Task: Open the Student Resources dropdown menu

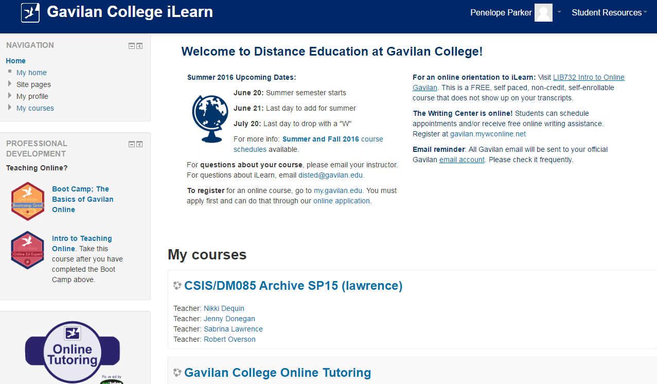Action: click(609, 12)
